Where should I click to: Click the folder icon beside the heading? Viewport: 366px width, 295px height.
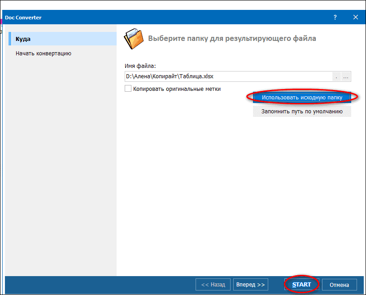tap(133, 39)
